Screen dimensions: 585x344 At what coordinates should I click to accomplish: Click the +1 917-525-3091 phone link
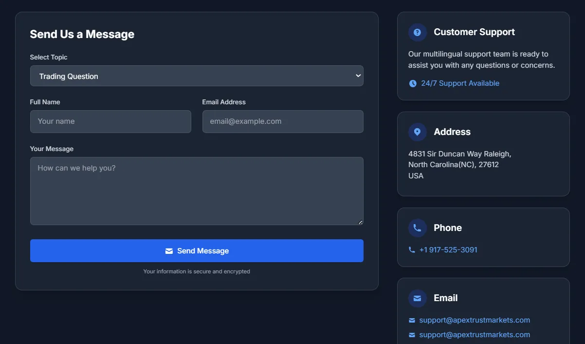(x=448, y=250)
